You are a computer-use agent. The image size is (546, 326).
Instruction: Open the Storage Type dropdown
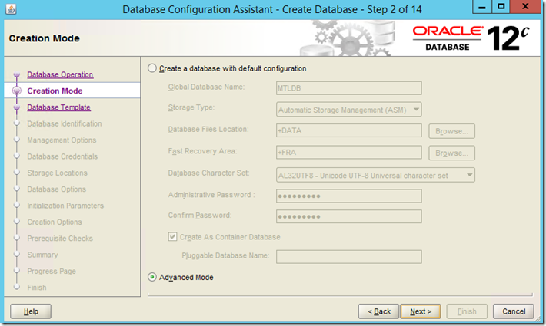point(349,110)
